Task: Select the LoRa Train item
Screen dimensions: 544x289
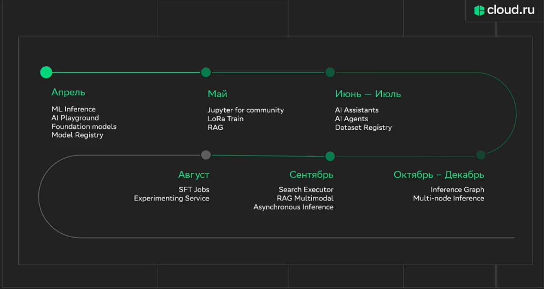Action: point(225,119)
